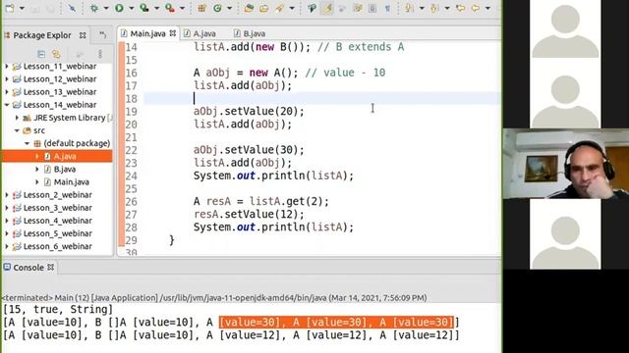Click the New file toolbar icon
629x353 pixels.
coord(10,8)
